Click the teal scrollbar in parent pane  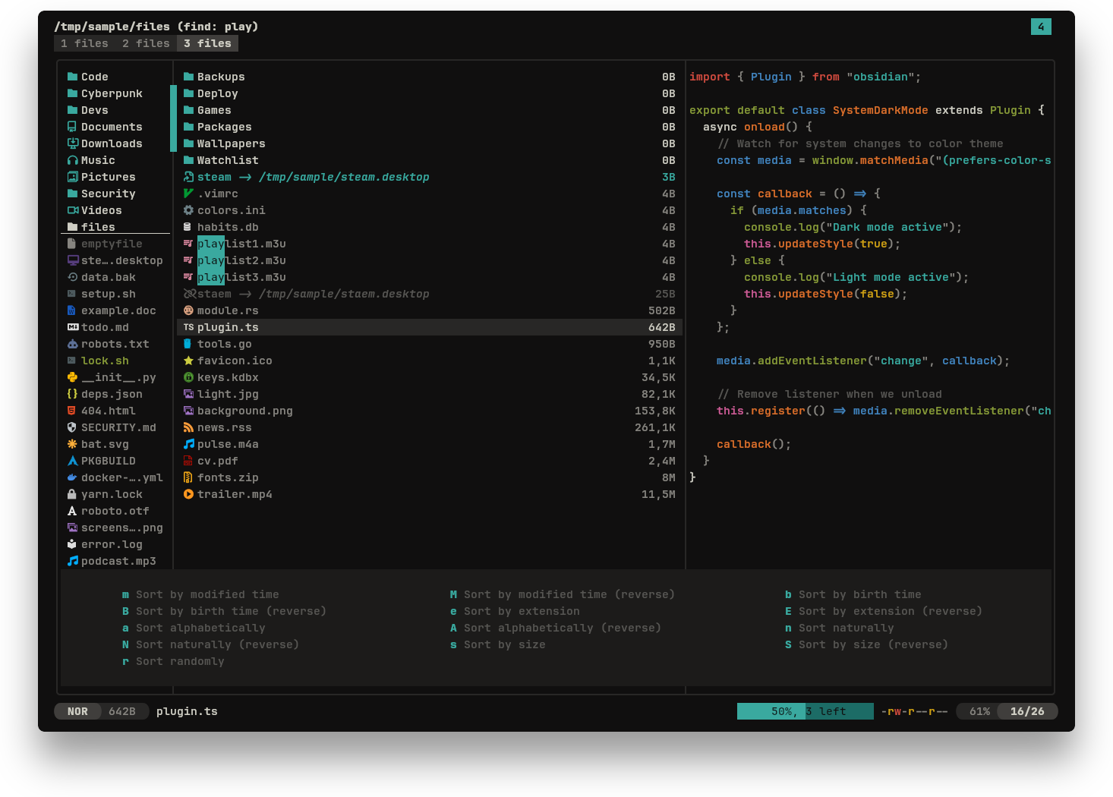(x=173, y=118)
